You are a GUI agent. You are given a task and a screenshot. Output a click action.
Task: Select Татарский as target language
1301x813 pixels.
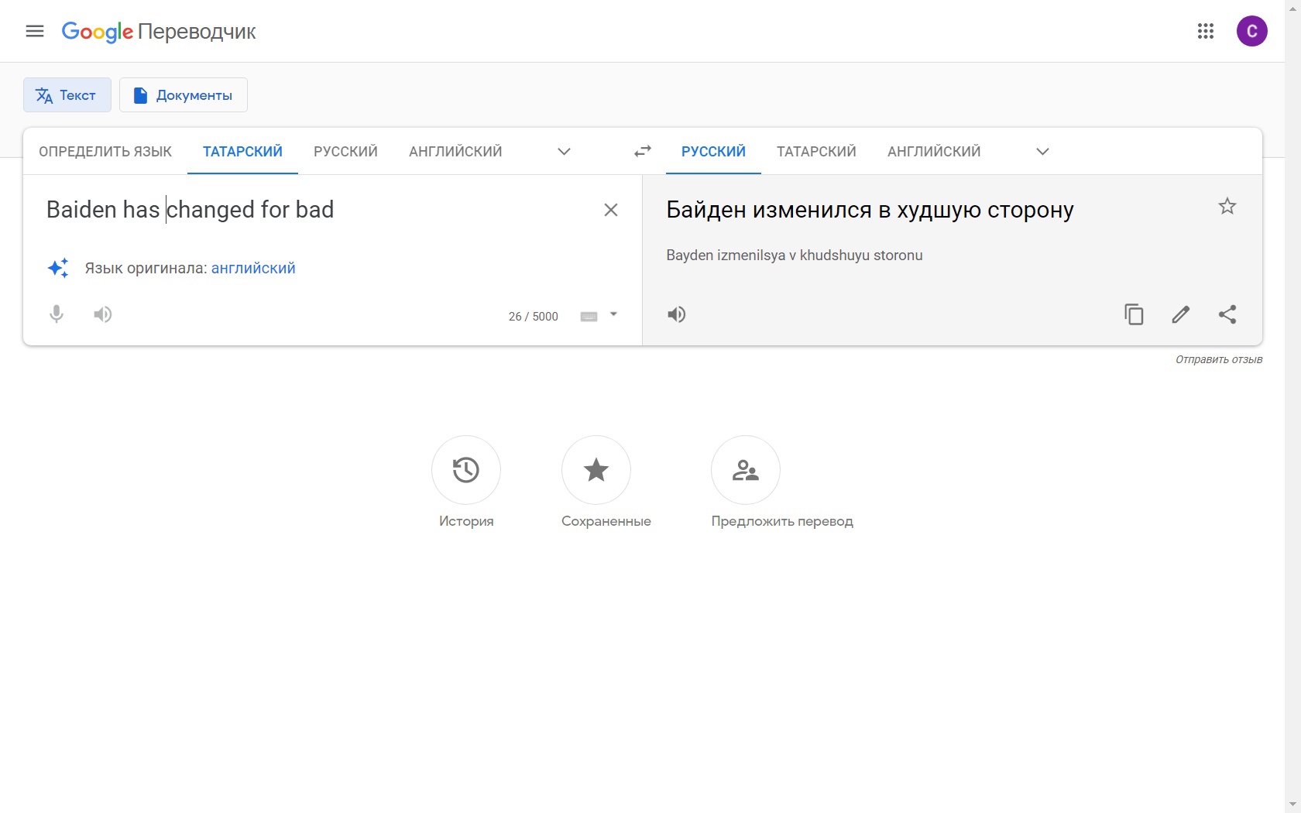click(x=816, y=152)
